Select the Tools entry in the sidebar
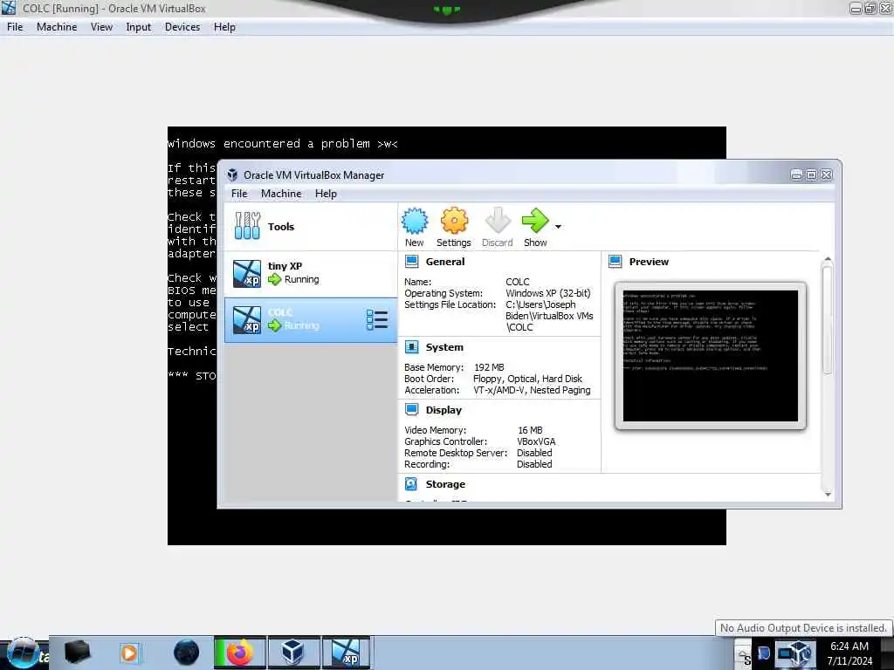Image resolution: width=894 pixels, height=670 pixels. coord(311,227)
